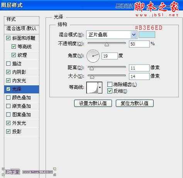Select the 内阴影 style entry

[x=19, y=72]
